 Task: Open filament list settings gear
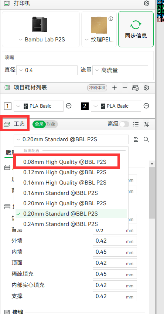click(x=146, y=88)
